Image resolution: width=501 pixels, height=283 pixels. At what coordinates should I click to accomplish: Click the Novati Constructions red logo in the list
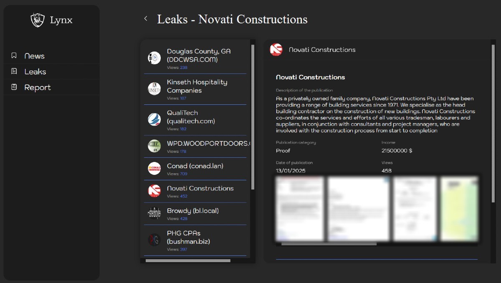coord(154,191)
